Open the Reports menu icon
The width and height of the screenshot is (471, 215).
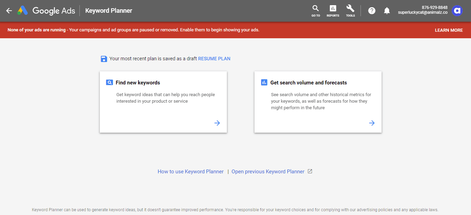[333, 11]
